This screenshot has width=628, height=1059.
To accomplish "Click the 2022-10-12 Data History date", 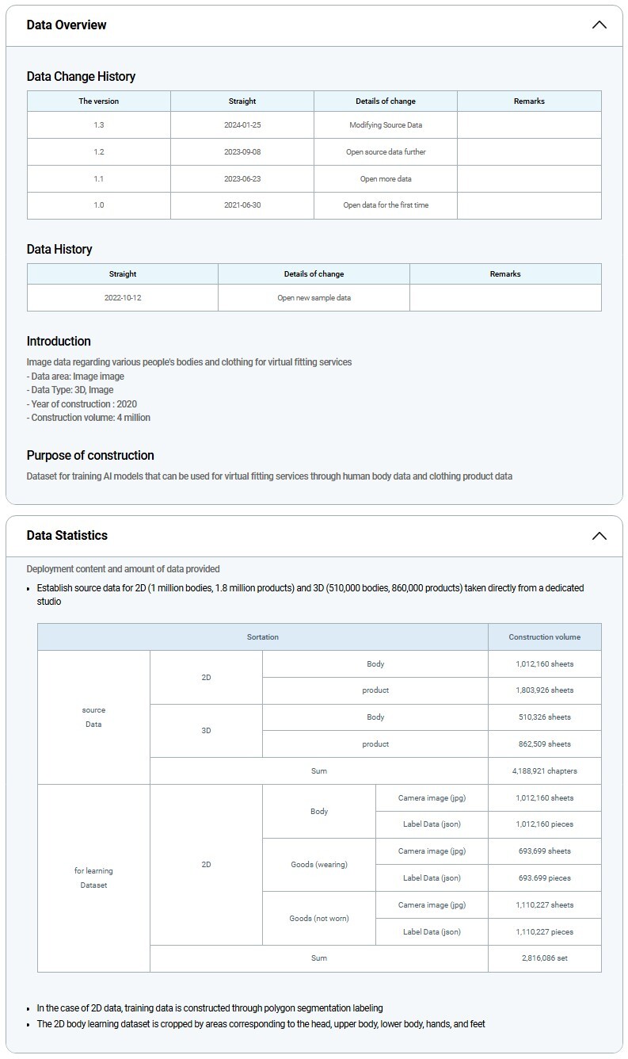I will (123, 298).
